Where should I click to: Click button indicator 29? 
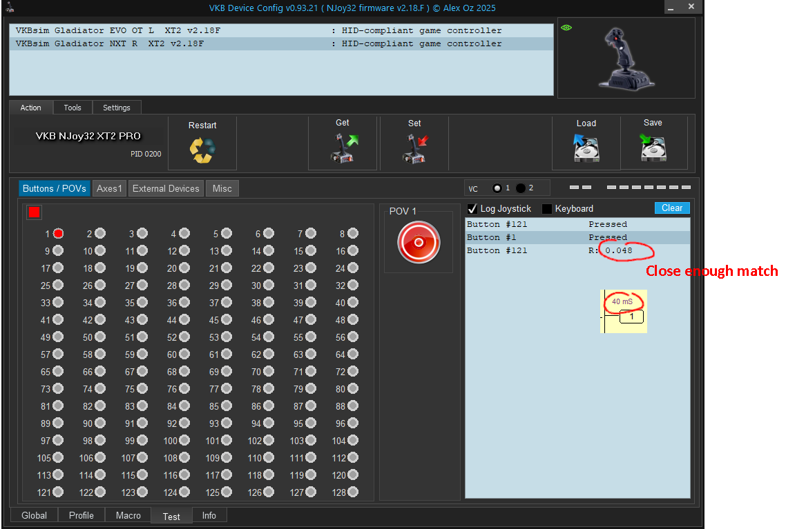[227, 285]
